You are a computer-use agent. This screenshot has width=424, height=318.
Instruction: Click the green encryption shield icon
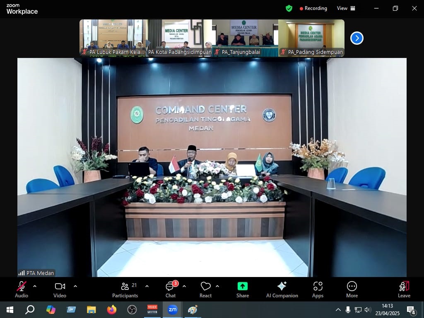pyautogui.click(x=289, y=8)
